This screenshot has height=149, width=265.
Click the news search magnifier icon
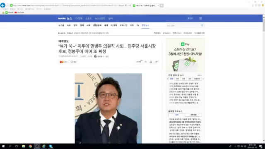(x=202, y=26)
